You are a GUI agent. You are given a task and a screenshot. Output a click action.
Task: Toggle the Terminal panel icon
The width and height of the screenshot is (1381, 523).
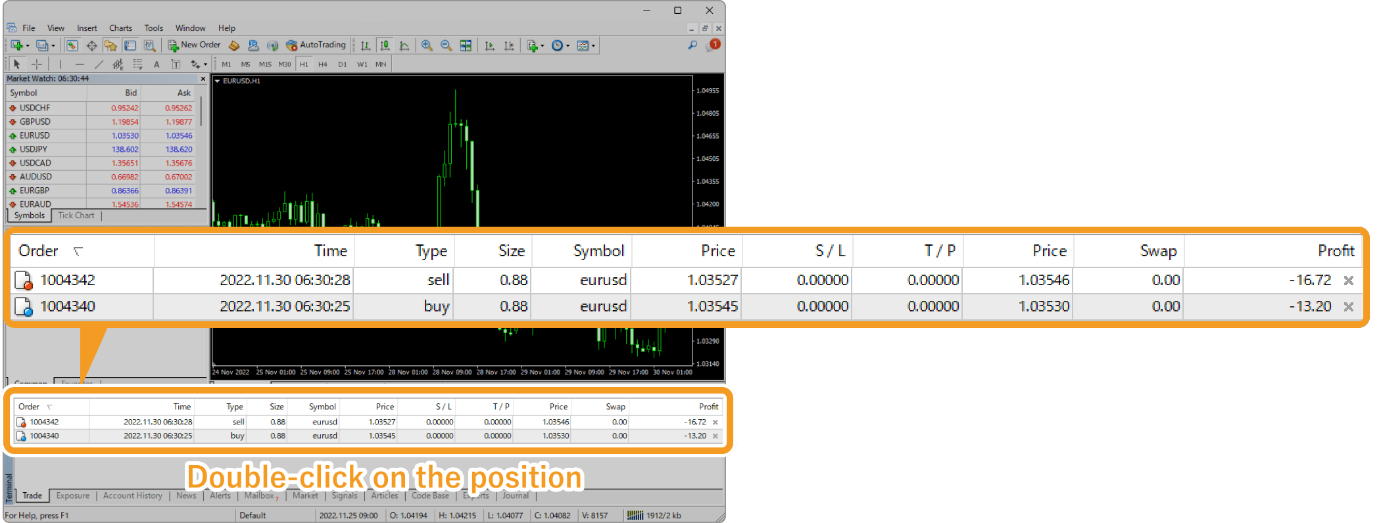(x=130, y=45)
